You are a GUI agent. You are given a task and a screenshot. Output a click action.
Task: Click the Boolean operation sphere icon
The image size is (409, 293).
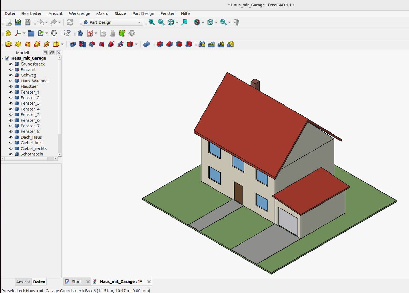point(147,44)
